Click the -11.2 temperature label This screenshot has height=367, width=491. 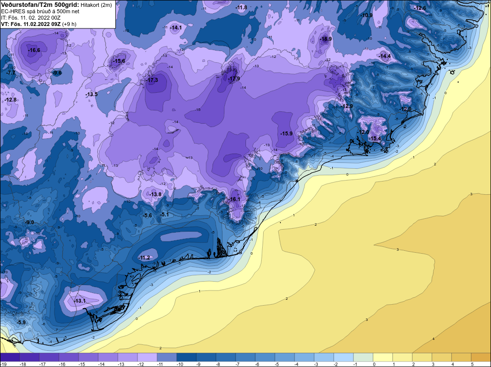pos(144,258)
